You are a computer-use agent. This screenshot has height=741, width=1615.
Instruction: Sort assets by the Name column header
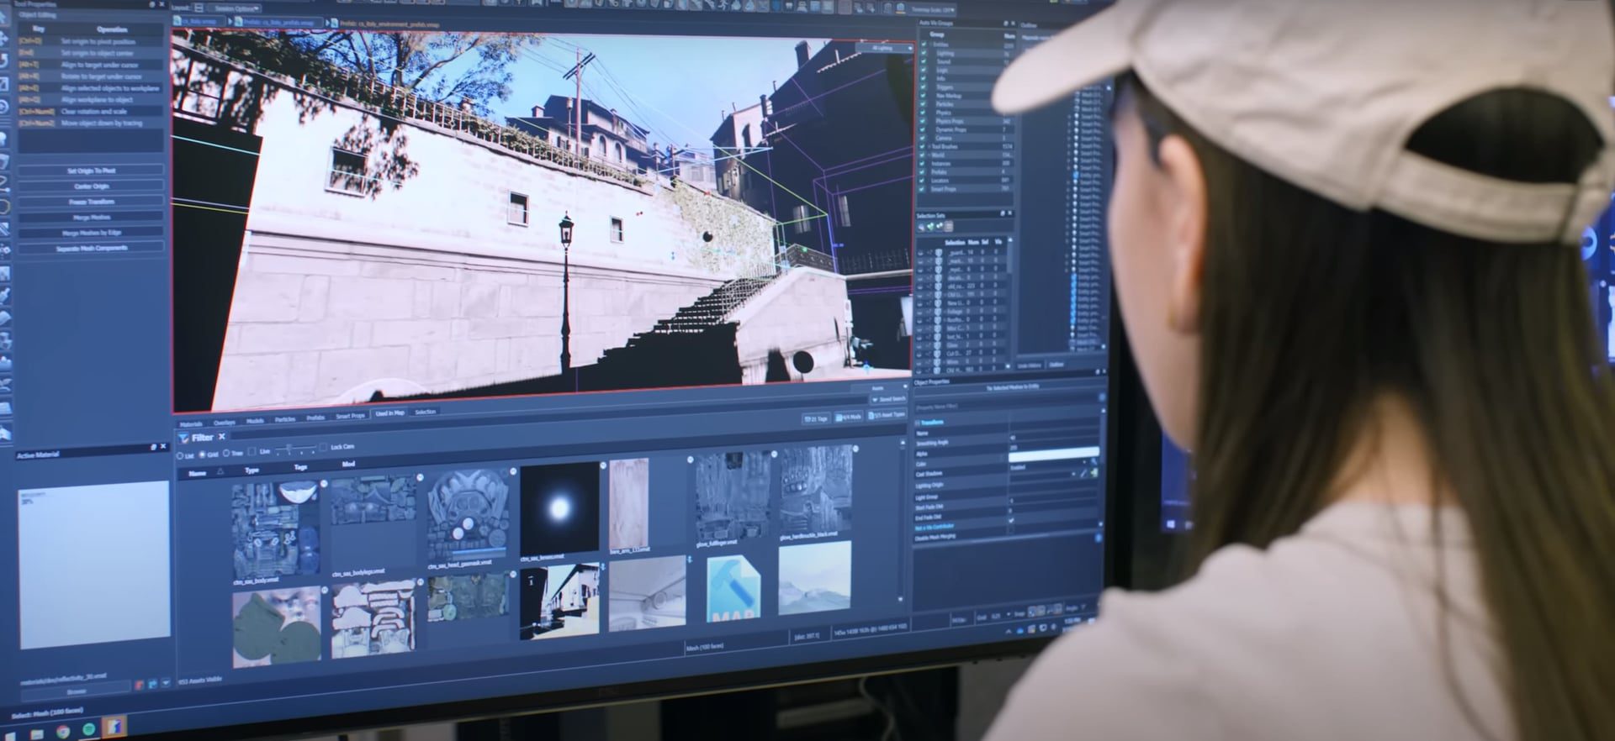[x=198, y=474]
